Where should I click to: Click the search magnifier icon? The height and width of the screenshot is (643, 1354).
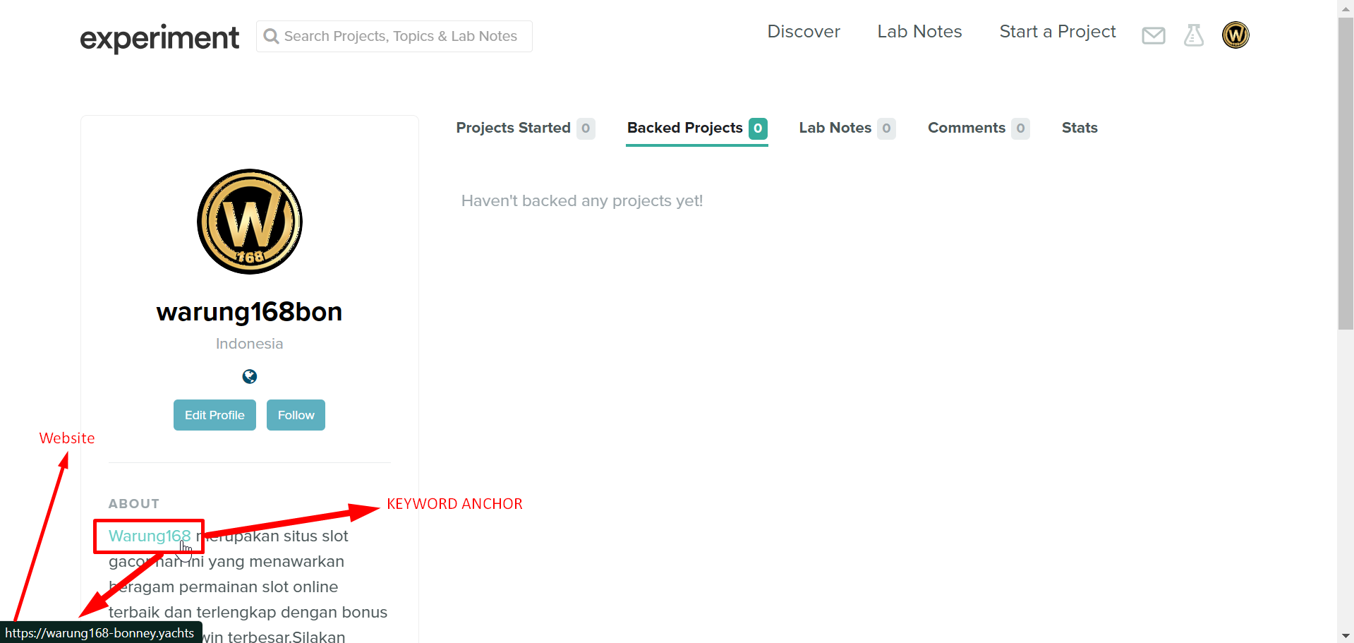coord(271,36)
